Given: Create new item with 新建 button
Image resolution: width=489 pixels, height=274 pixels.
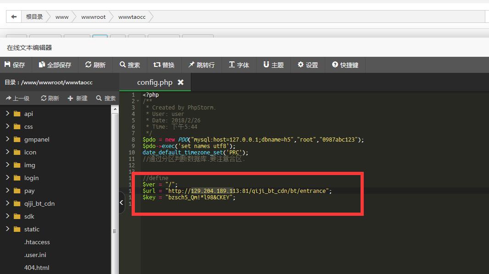Looking at the screenshot, I should tap(77, 98).
